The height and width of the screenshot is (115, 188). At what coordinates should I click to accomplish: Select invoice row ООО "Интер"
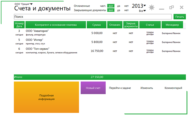[98, 42]
